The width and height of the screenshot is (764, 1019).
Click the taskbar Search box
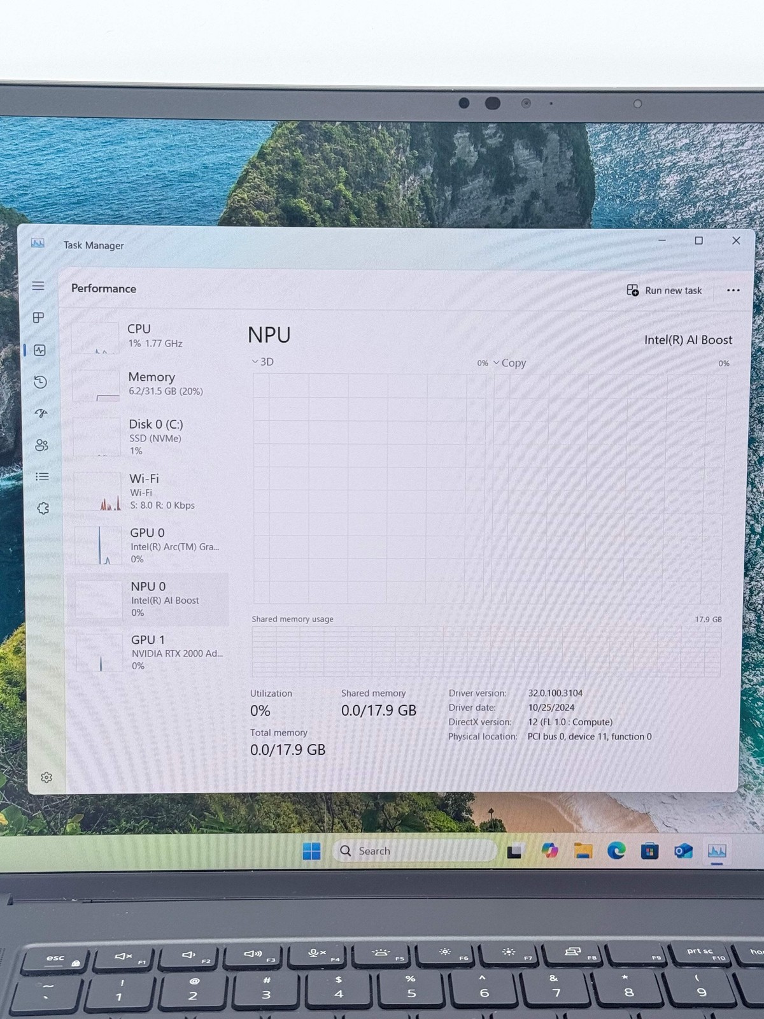[x=414, y=851]
